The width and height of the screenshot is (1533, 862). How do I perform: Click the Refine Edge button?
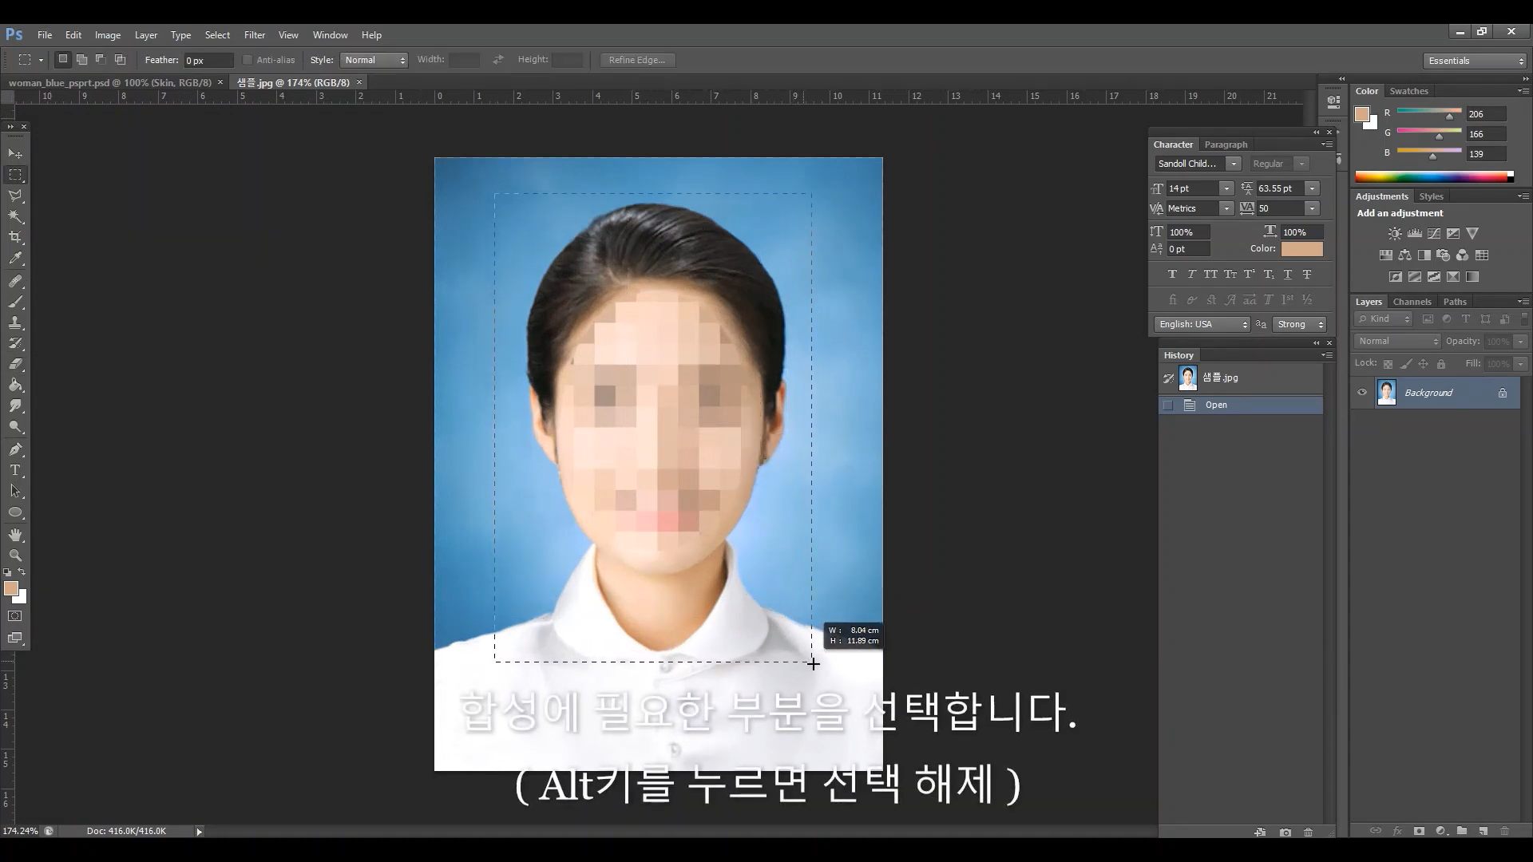pyautogui.click(x=636, y=60)
